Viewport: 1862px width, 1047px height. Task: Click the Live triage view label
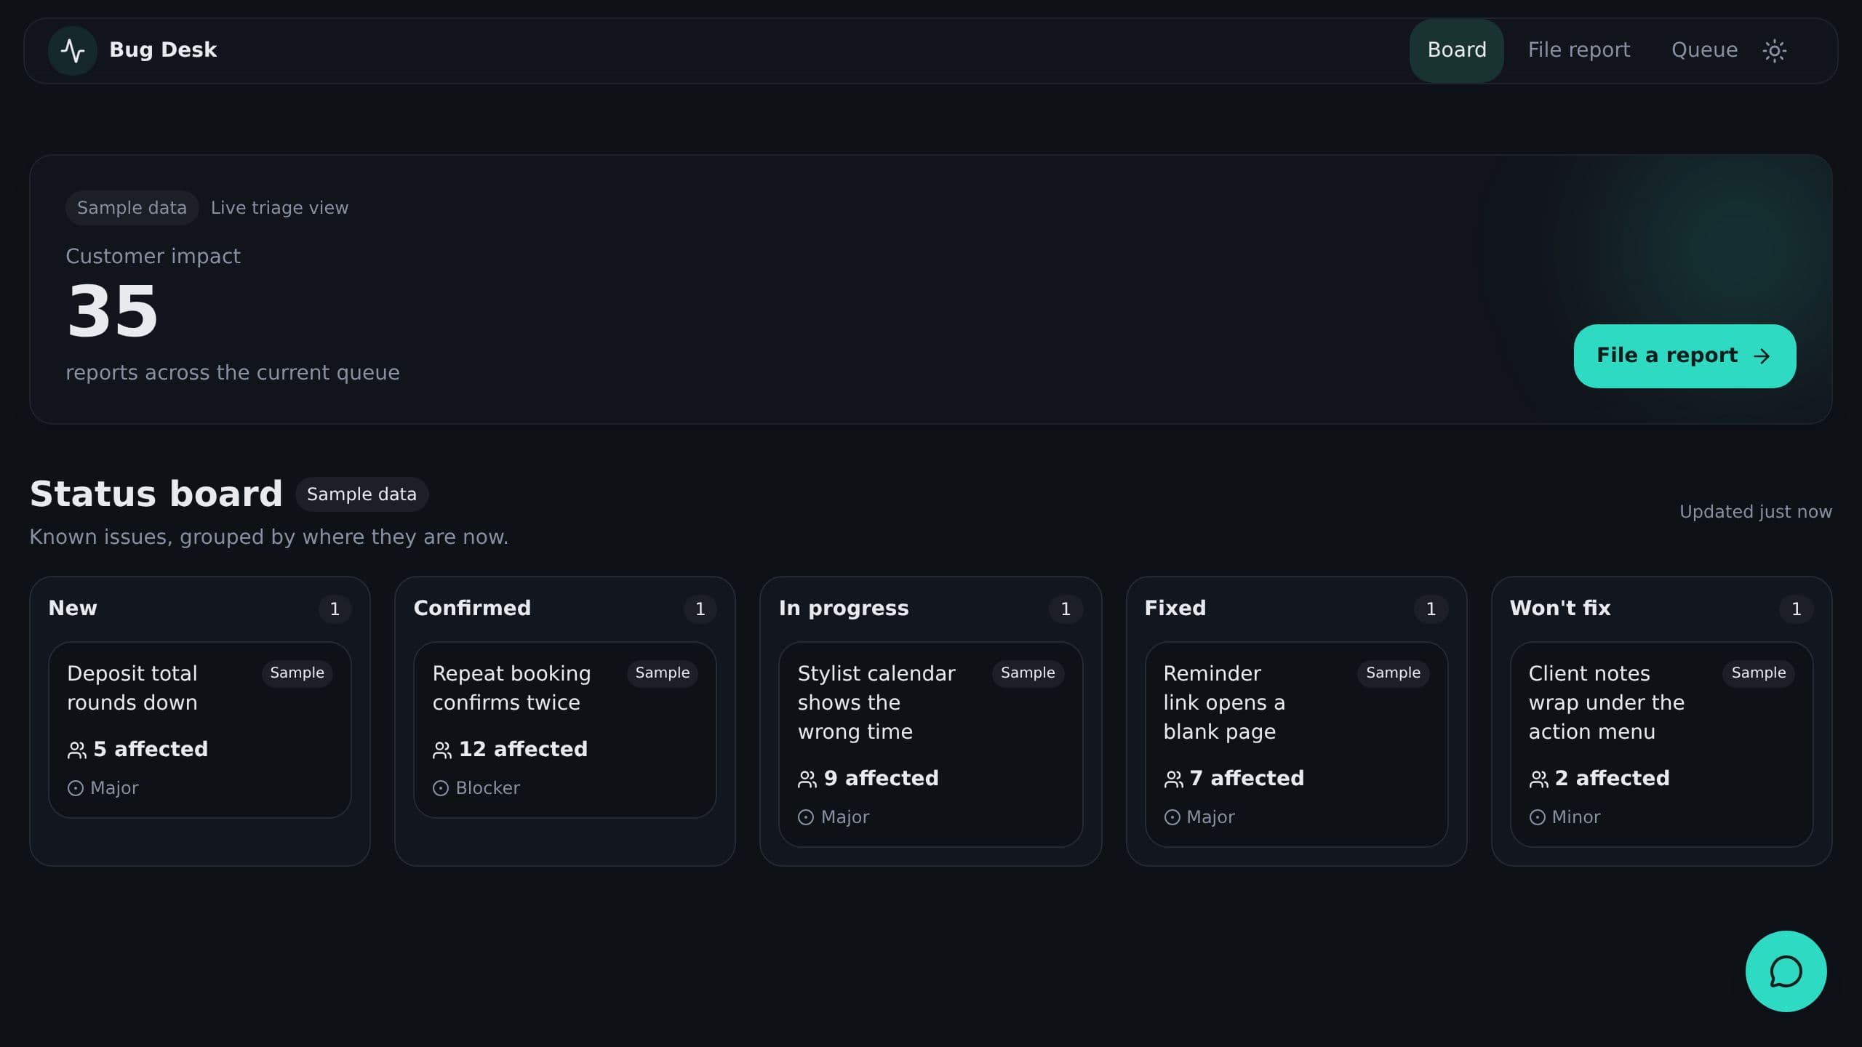pyautogui.click(x=279, y=208)
